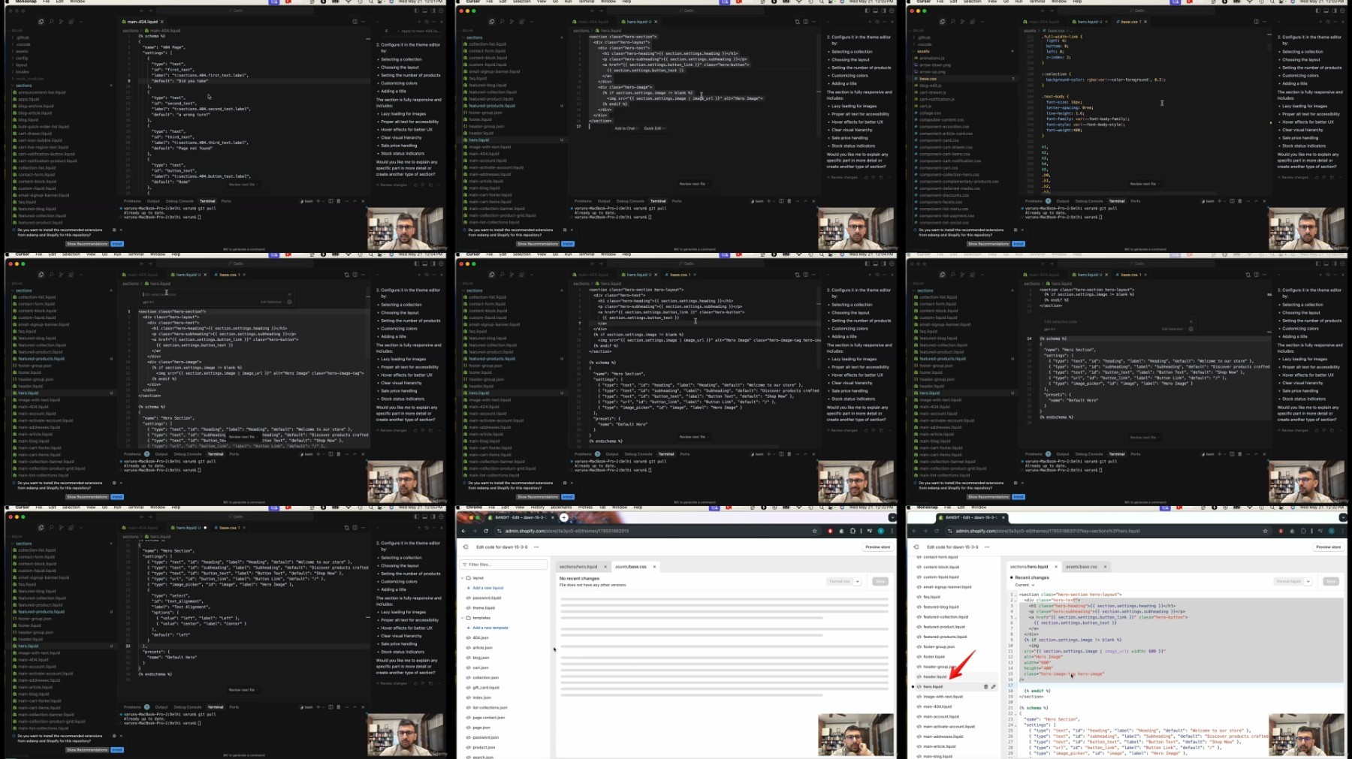
Task: Open three-dots menu beside 'Edit code for dawn-15-3-0' in No-recent-changes frame
Action: [x=536, y=547]
